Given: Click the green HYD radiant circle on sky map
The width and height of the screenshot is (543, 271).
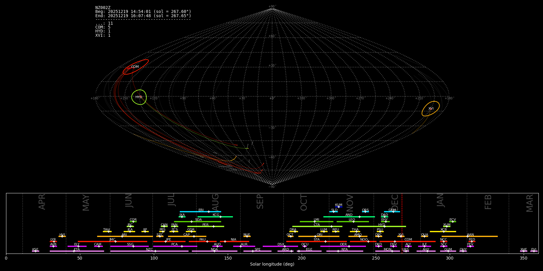Looking at the screenshot, I should pyautogui.click(x=139, y=97).
